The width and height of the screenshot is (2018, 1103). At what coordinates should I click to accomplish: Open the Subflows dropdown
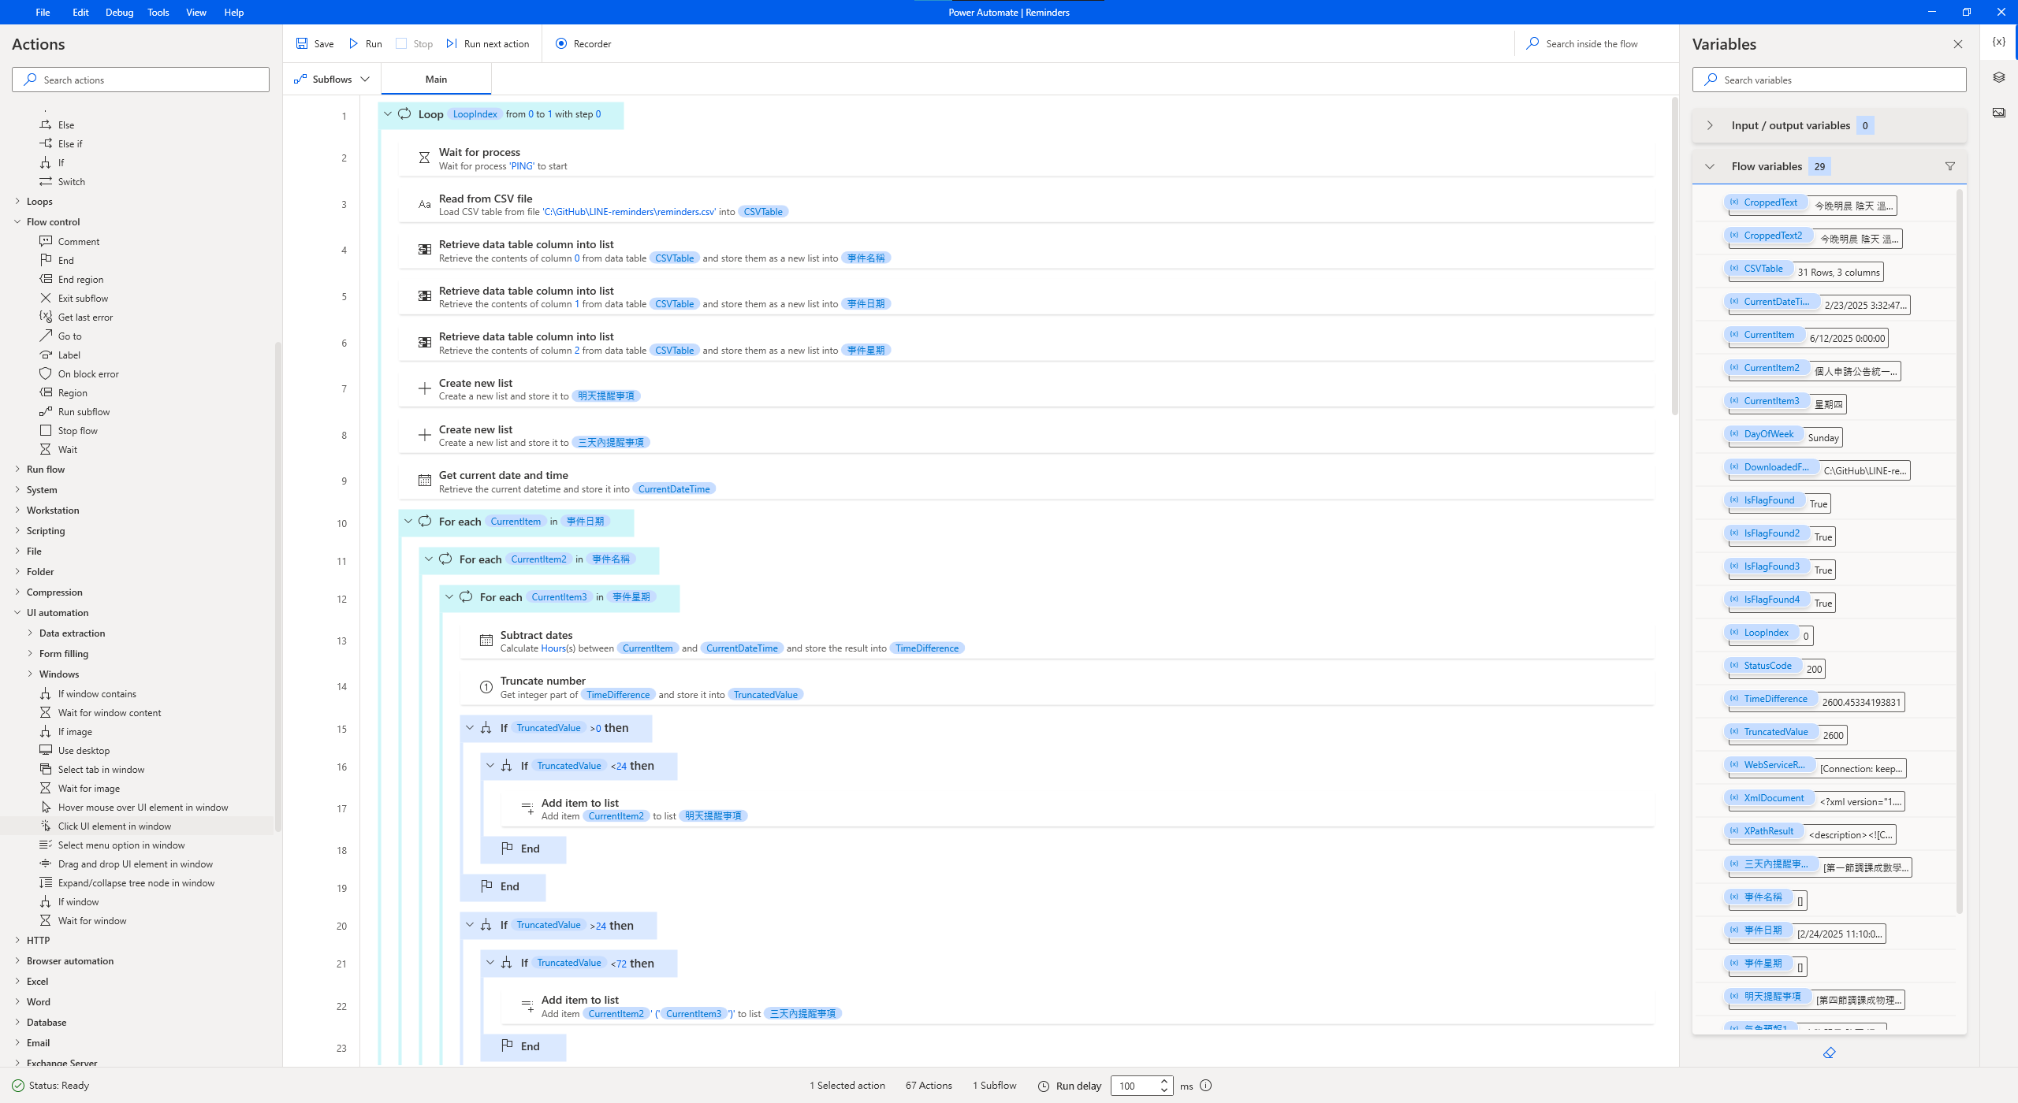(x=364, y=79)
